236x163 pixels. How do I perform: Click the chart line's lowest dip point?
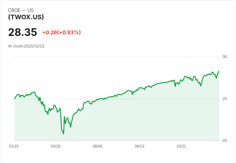[63, 133]
